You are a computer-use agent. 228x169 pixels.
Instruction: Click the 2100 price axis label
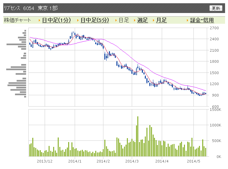[x=214, y=50]
